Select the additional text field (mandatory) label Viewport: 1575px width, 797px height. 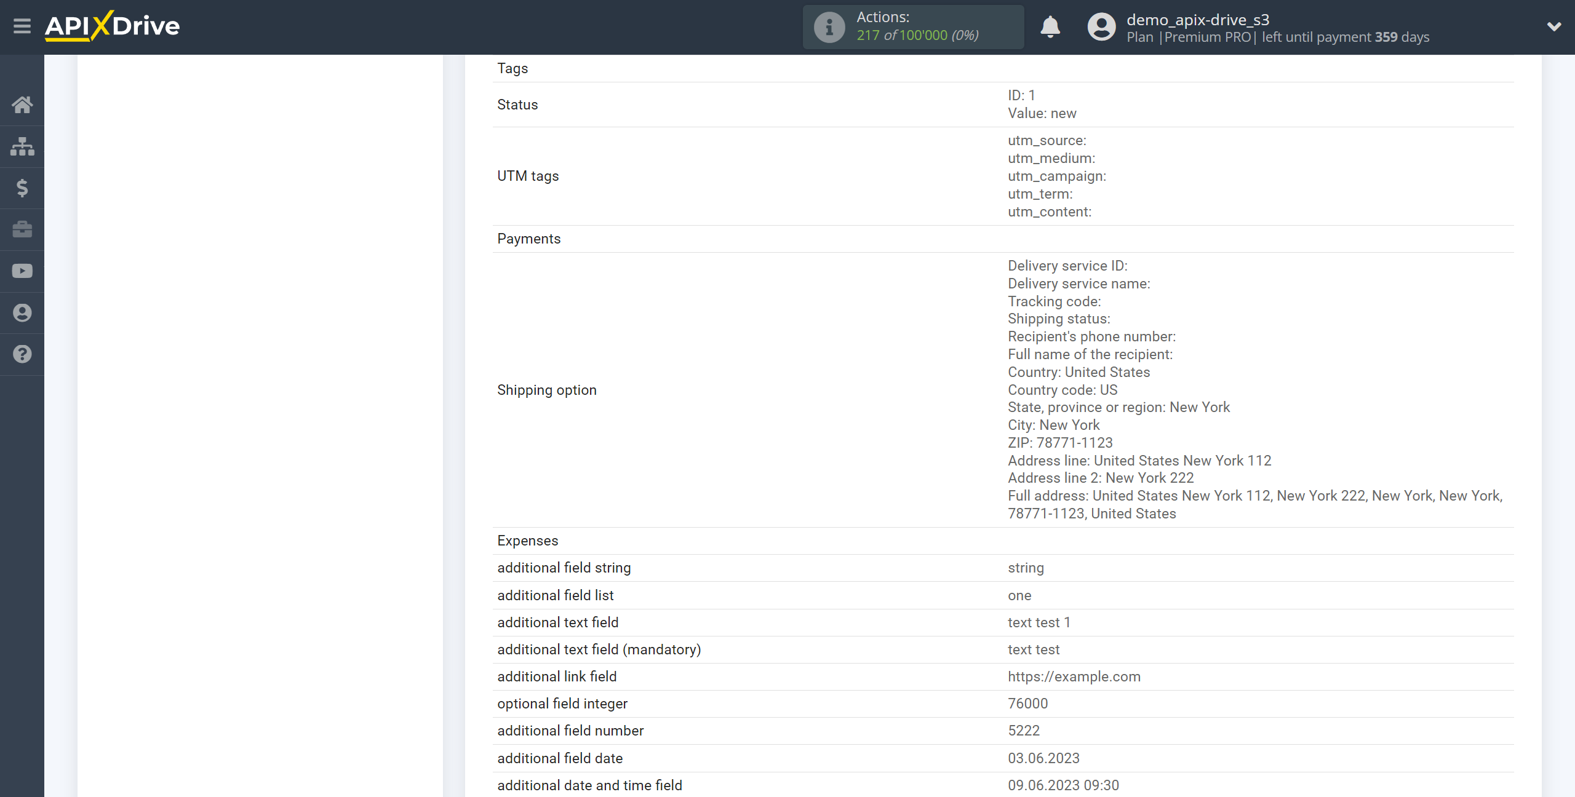[599, 649]
